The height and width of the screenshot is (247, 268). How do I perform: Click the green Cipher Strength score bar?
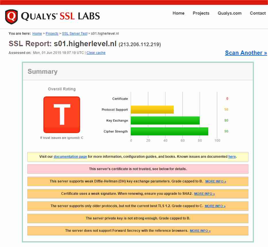[169, 131]
